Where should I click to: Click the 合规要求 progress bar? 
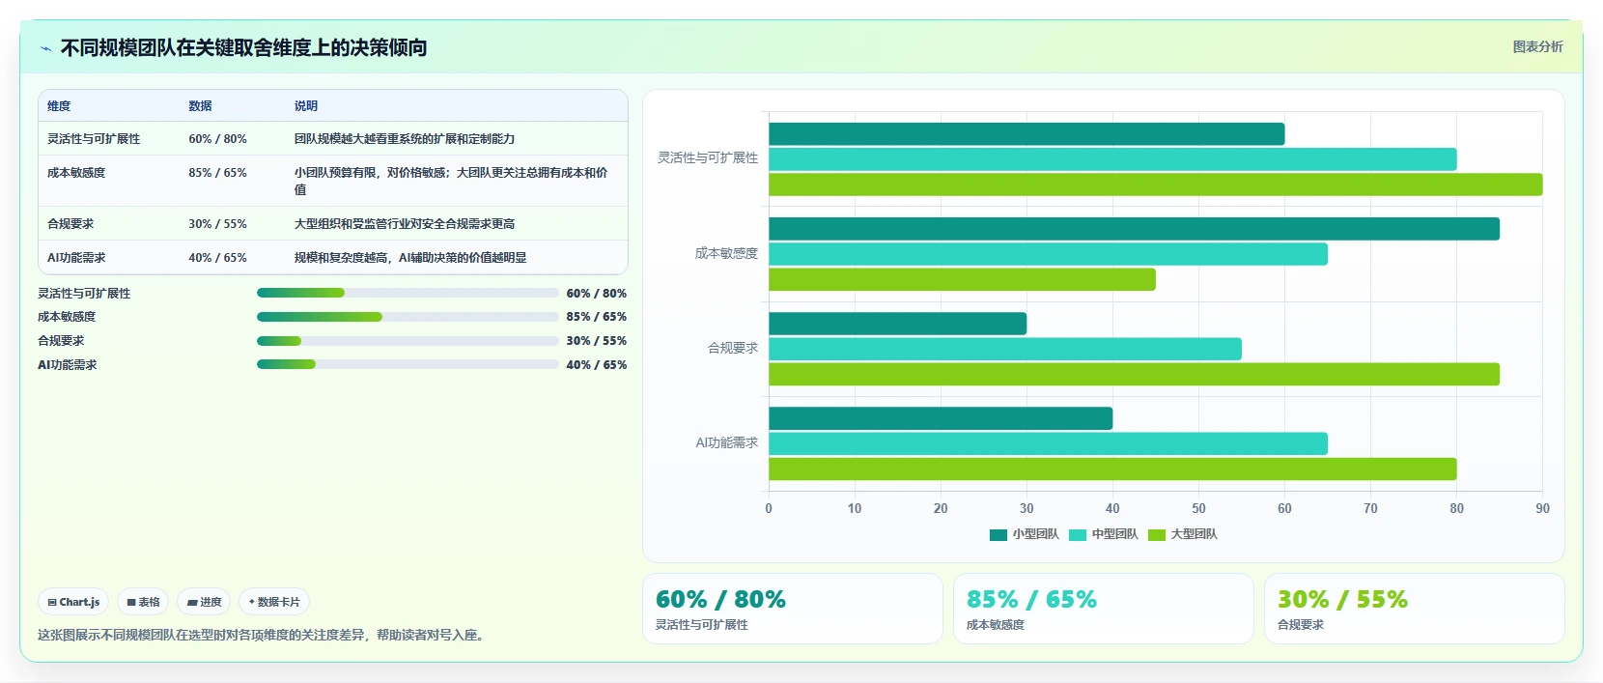coord(408,341)
